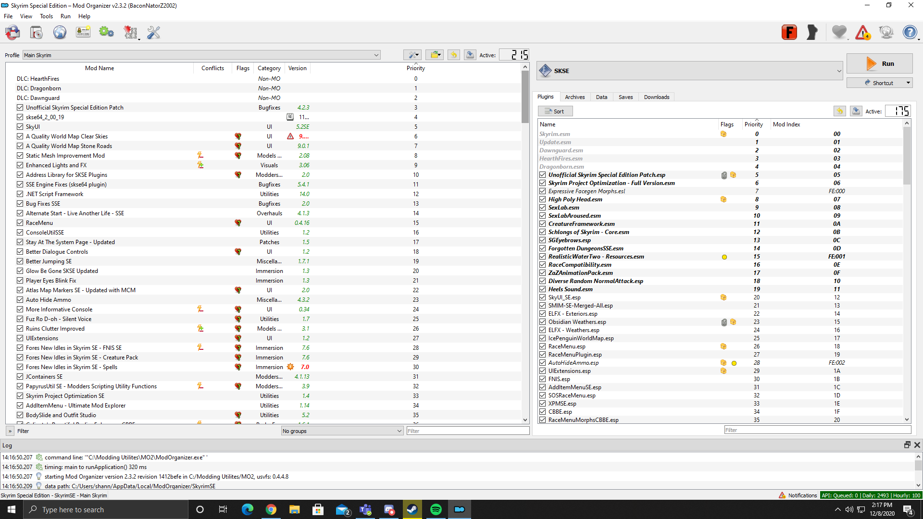The height and width of the screenshot is (519, 923).
Task: Restore mod list backup icon
Action: [454, 55]
